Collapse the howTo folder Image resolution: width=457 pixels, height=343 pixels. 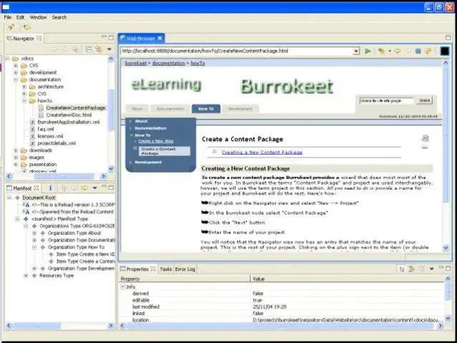(24, 101)
